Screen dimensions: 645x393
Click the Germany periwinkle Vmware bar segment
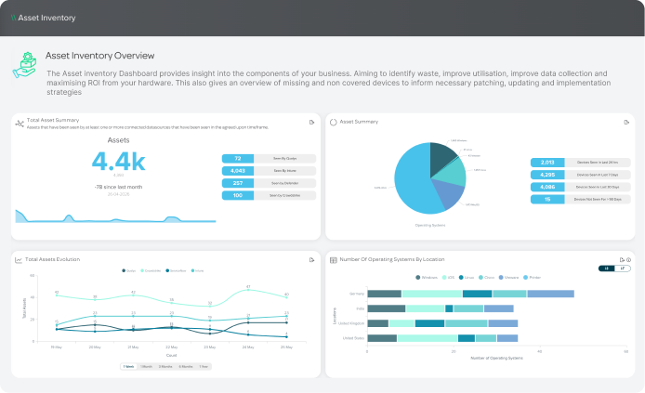tap(550, 294)
